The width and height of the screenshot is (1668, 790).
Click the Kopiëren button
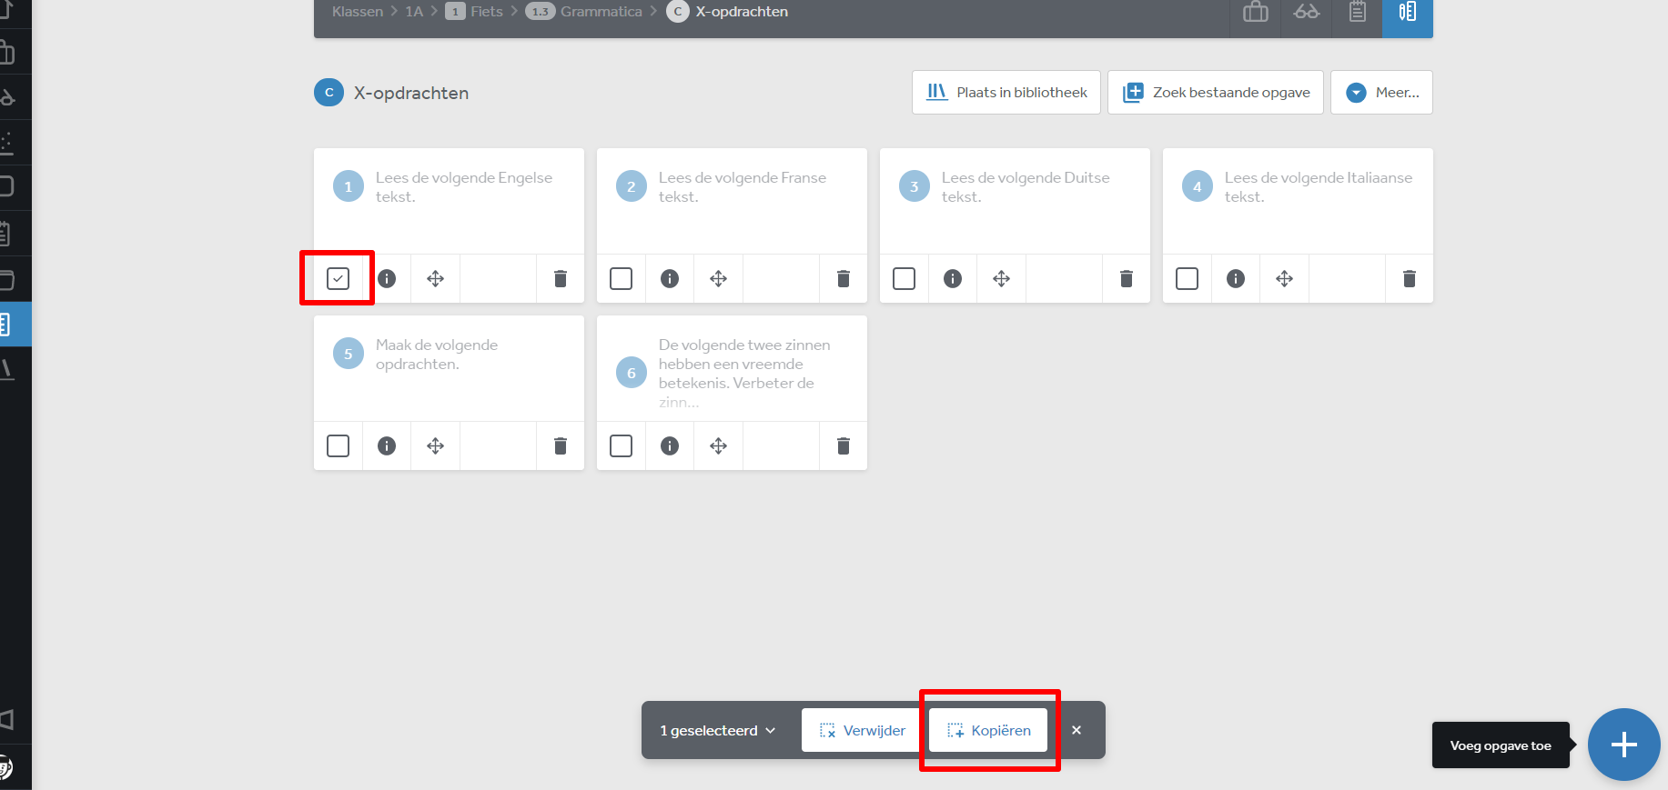[x=989, y=730]
